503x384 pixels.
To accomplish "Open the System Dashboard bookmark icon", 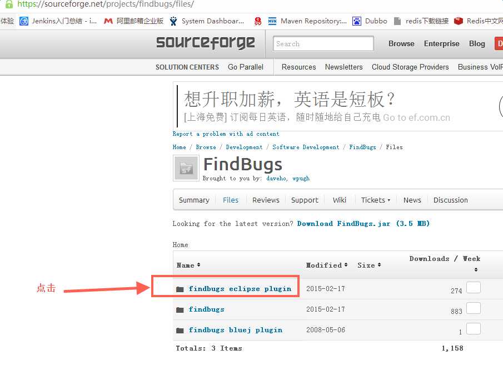I will pyautogui.click(x=173, y=21).
